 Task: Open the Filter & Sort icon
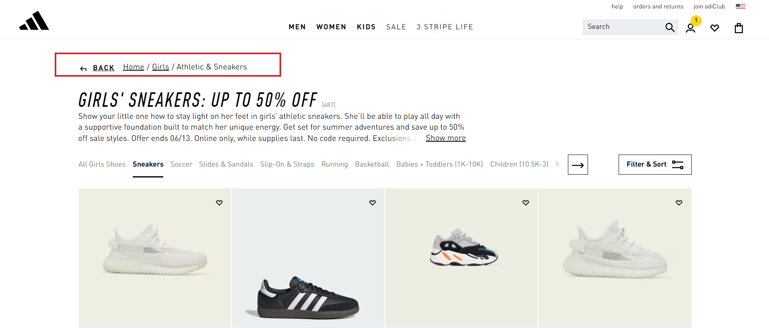tap(678, 164)
